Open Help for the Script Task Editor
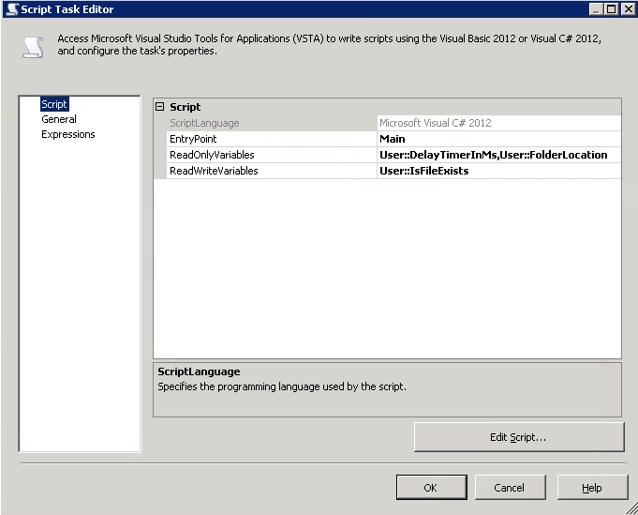The height and width of the screenshot is (515, 638). tap(592, 488)
